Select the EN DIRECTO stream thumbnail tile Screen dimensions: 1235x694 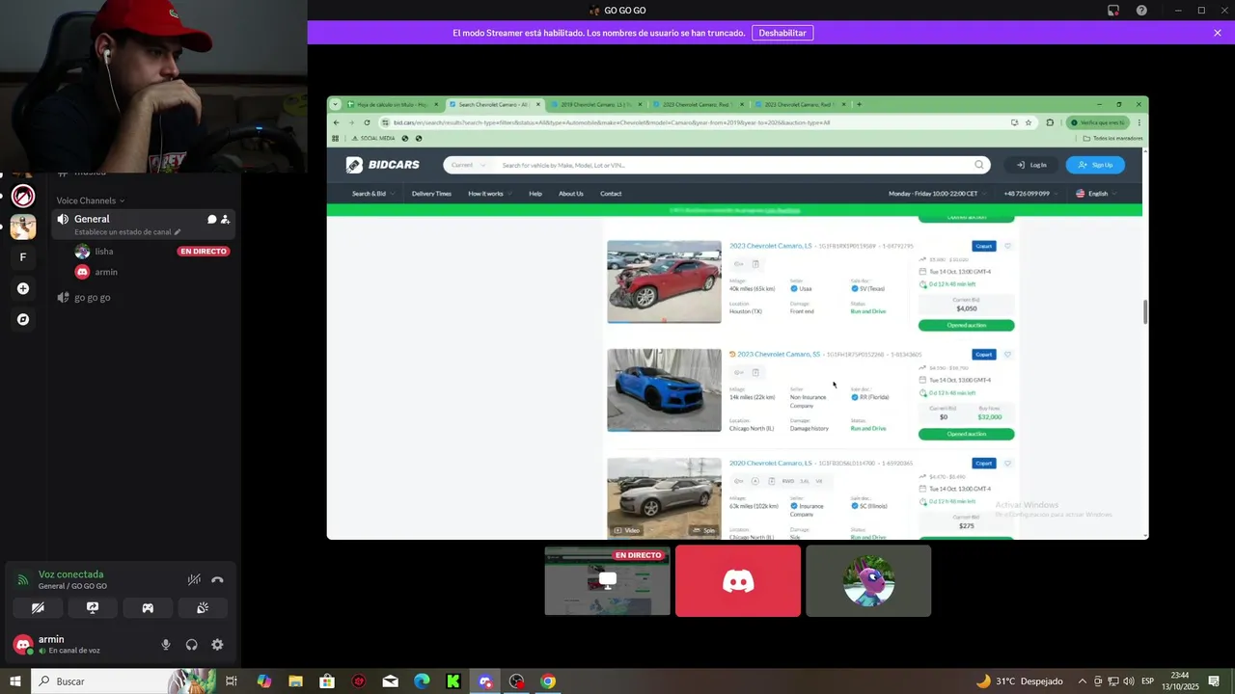607,581
